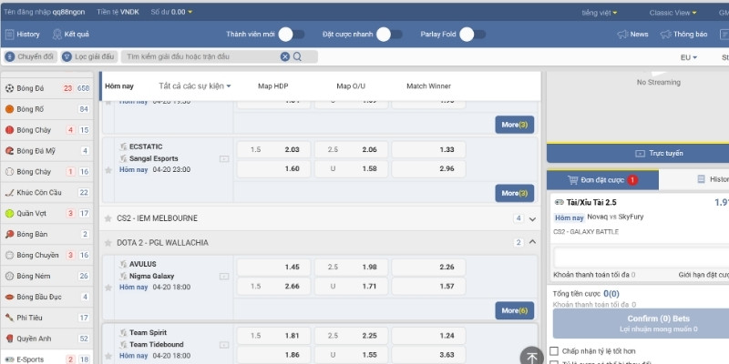Select Sangal Esports match winner odds 2.96
This screenshot has width=729, height=364.
point(428,168)
